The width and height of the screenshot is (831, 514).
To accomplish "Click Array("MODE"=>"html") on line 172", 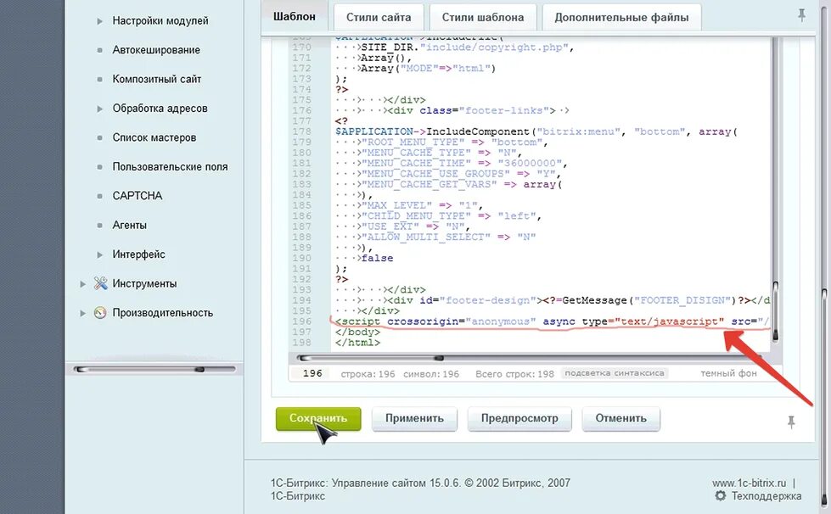I will pyautogui.click(x=428, y=69).
